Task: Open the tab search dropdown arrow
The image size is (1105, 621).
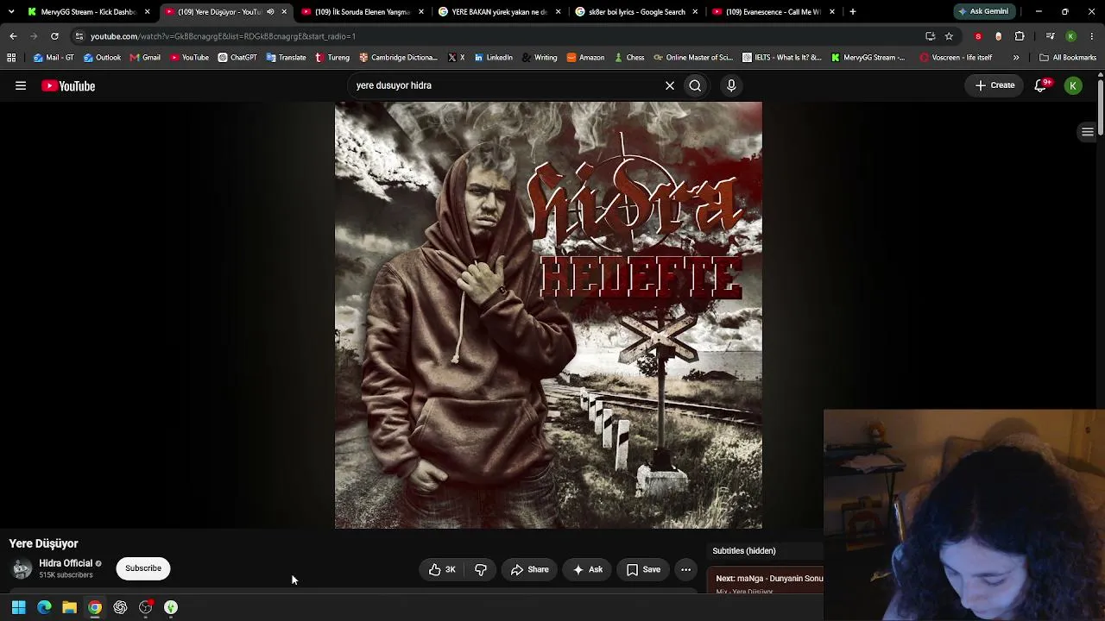Action: tap(11, 12)
